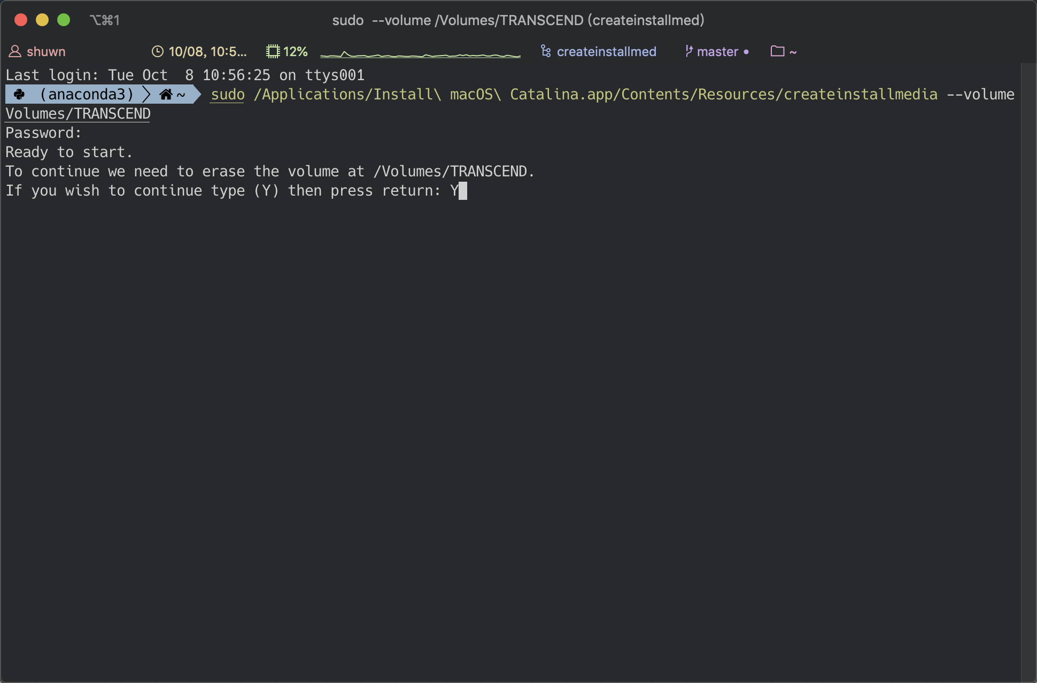The height and width of the screenshot is (683, 1037).
Task: Click the terminal cursor after Y
Action: [463, 191]
